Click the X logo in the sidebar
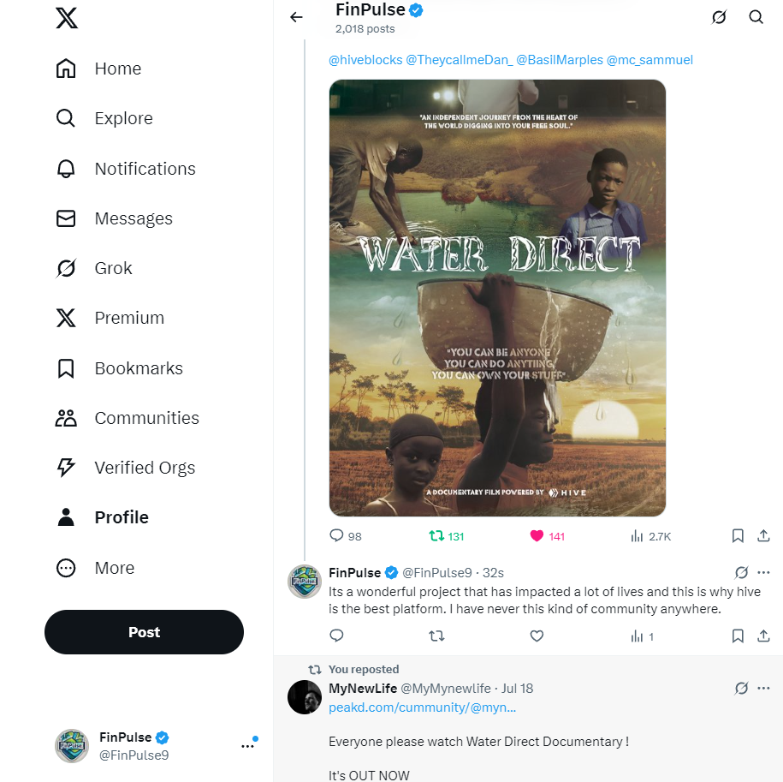 [x=67, y=18]
